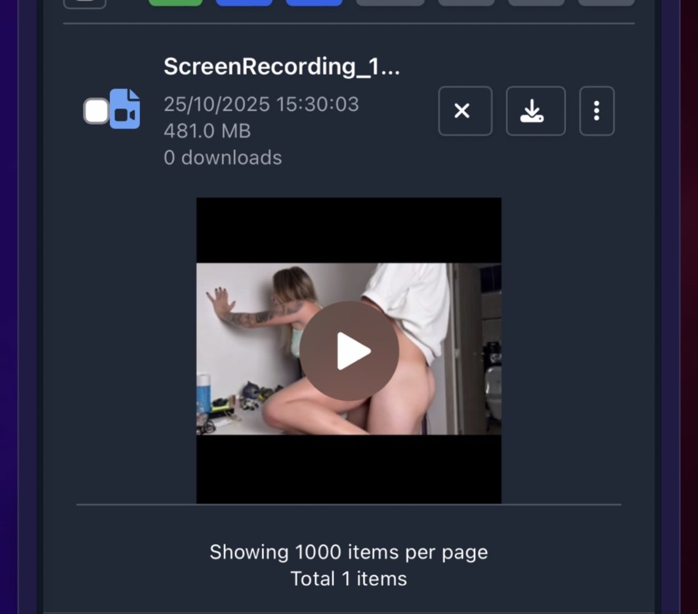Click the "Showing 1000 items per page" text
Image resolution: width=698 pixels, height=614 pixels.
coord(349,552)
